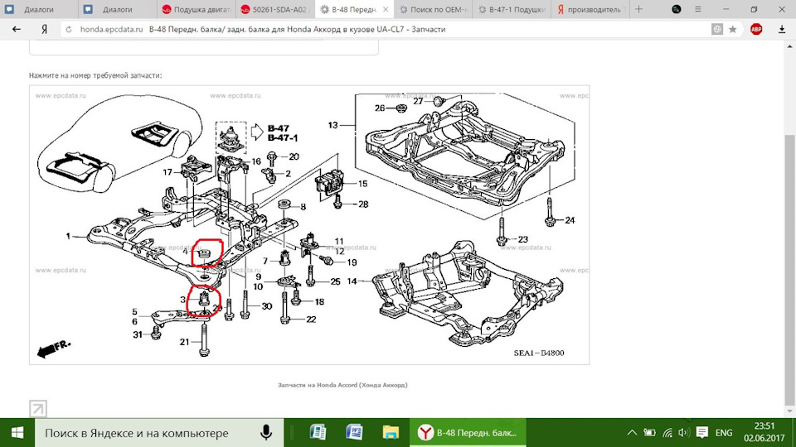
Task: Click the protect shield icon in address bar
Action: pyautogui.click(x=716, y=30)
